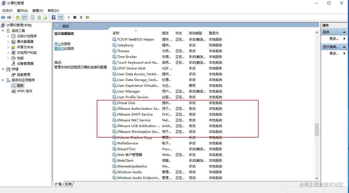The height and width of the screenshot is (193, 349).
Task: Click the Refresh toolbar icon
Action: coord(39,17)
